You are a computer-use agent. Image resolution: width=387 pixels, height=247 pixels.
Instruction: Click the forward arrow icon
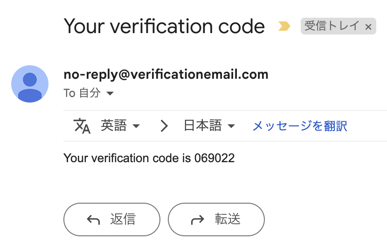(x=198, y=220)
